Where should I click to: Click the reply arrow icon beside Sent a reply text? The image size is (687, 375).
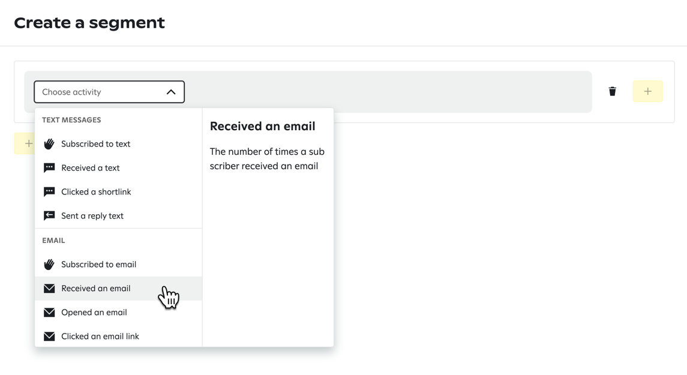(x=49, y=215)
